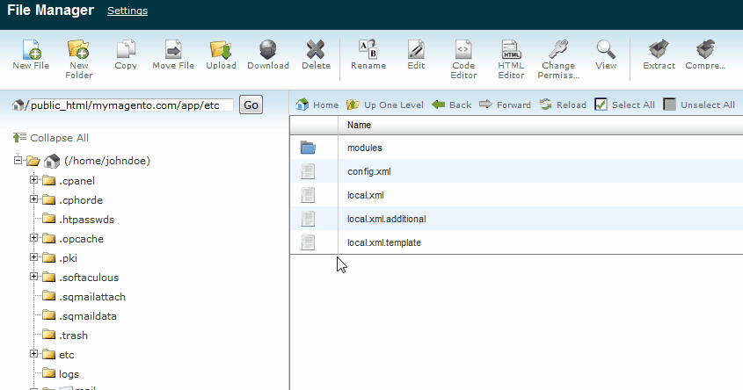
Task: Expand the etc folder in tree
Action: coord(33,354)
